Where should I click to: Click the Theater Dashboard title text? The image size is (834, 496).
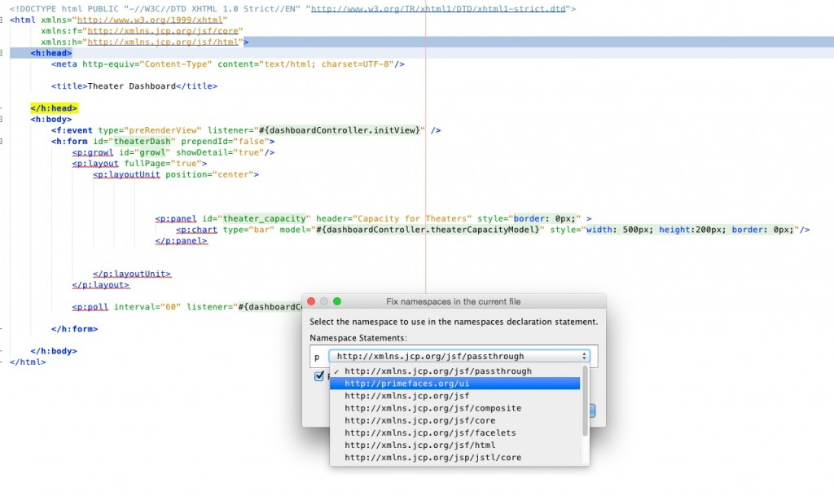[x=131, y=86]
